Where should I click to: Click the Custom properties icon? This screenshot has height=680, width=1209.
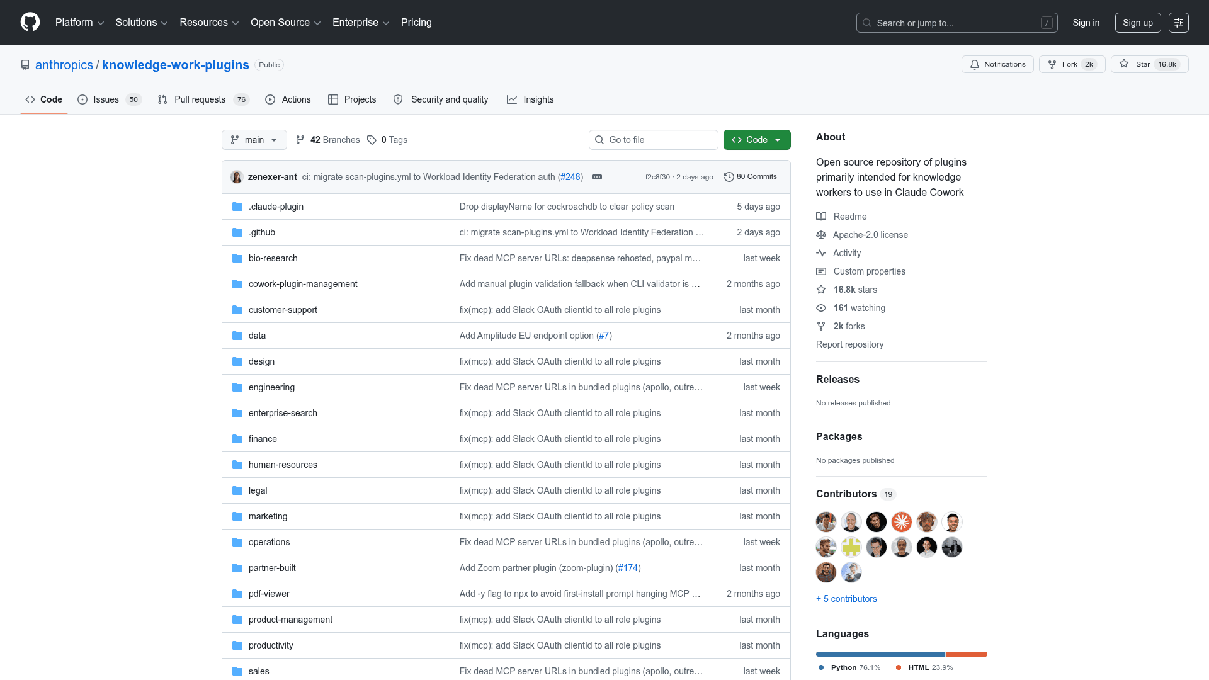(x=821, y=271)
